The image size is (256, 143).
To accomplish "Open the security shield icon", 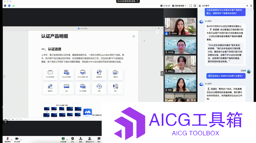I will click(72, 139).
